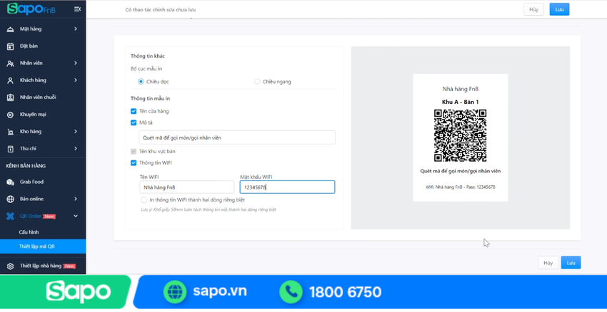Viewport: 607px width, 312px height.
Task: Expand the Mặt hàng submenu arrow
Action: 76,29
